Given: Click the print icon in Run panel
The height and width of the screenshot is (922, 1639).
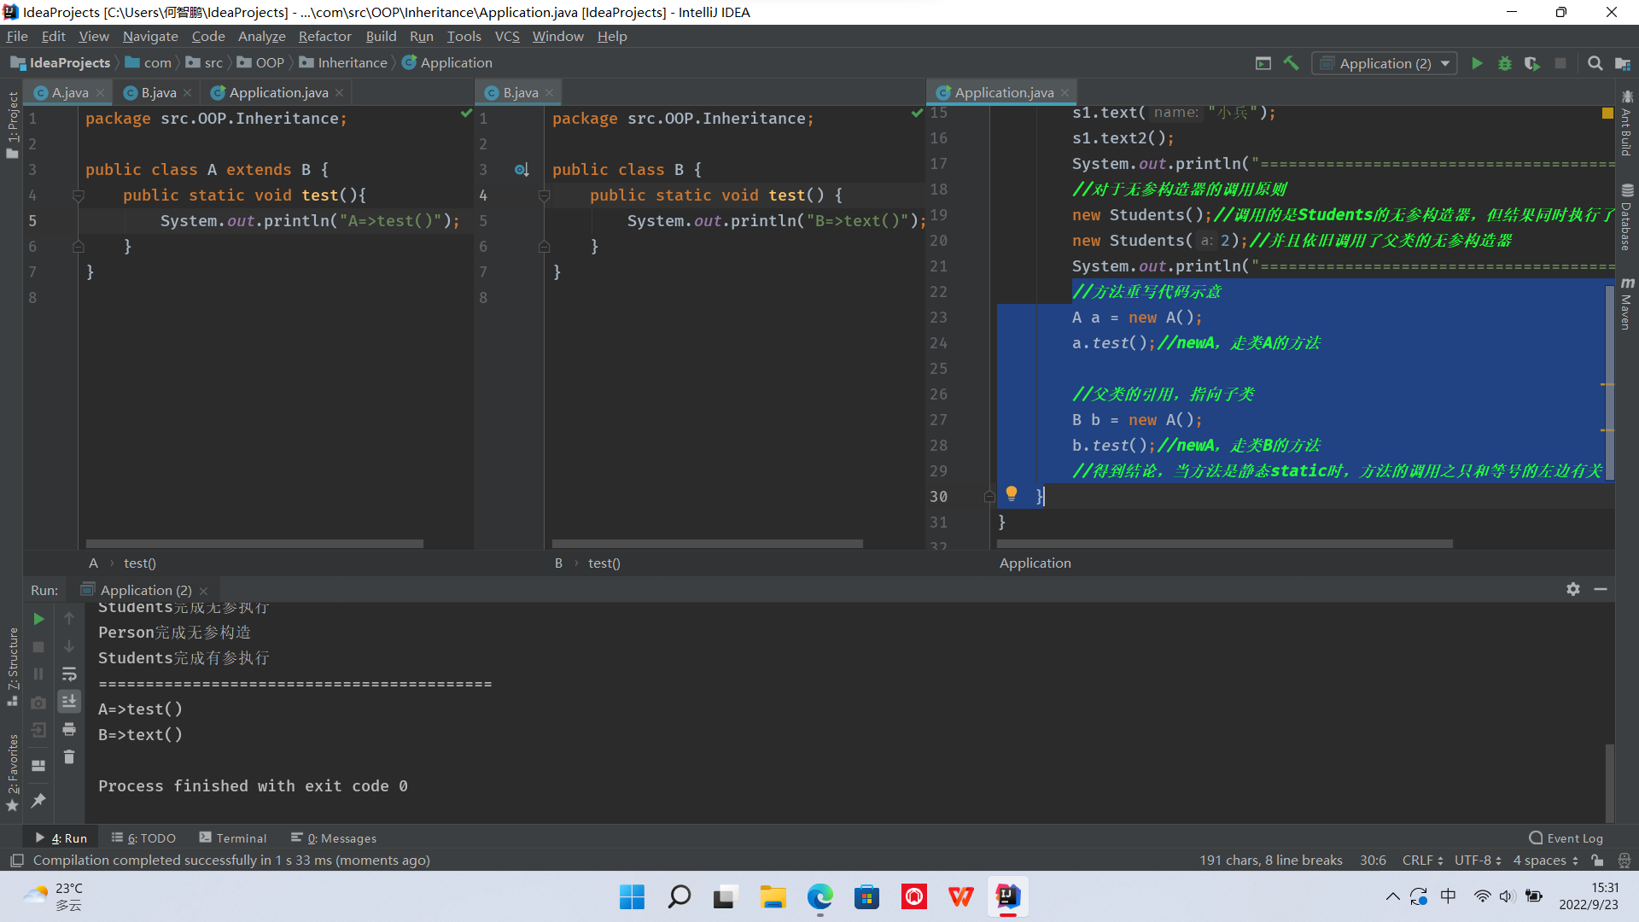Looking at the screenshot, I should coord(69,729).
